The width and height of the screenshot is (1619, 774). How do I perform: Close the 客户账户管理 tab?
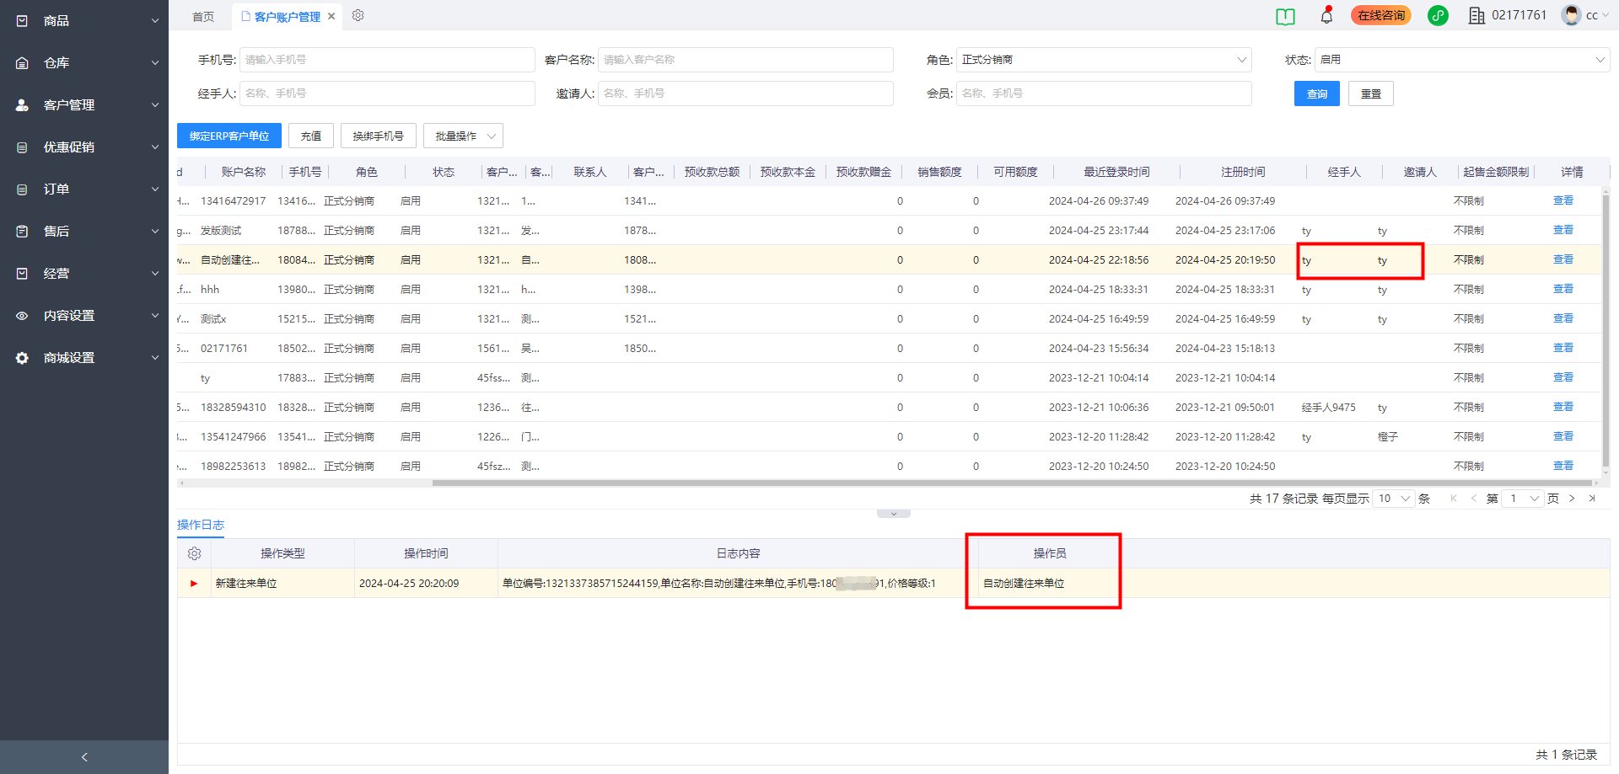coord(331,16)
